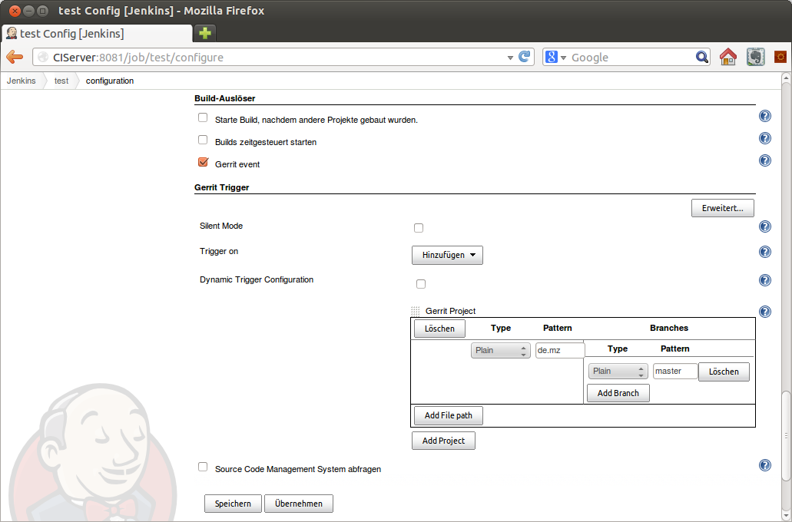Click the Erweitert... button
Viewport: 792px width, 522px height.
(x=723, y=208)
